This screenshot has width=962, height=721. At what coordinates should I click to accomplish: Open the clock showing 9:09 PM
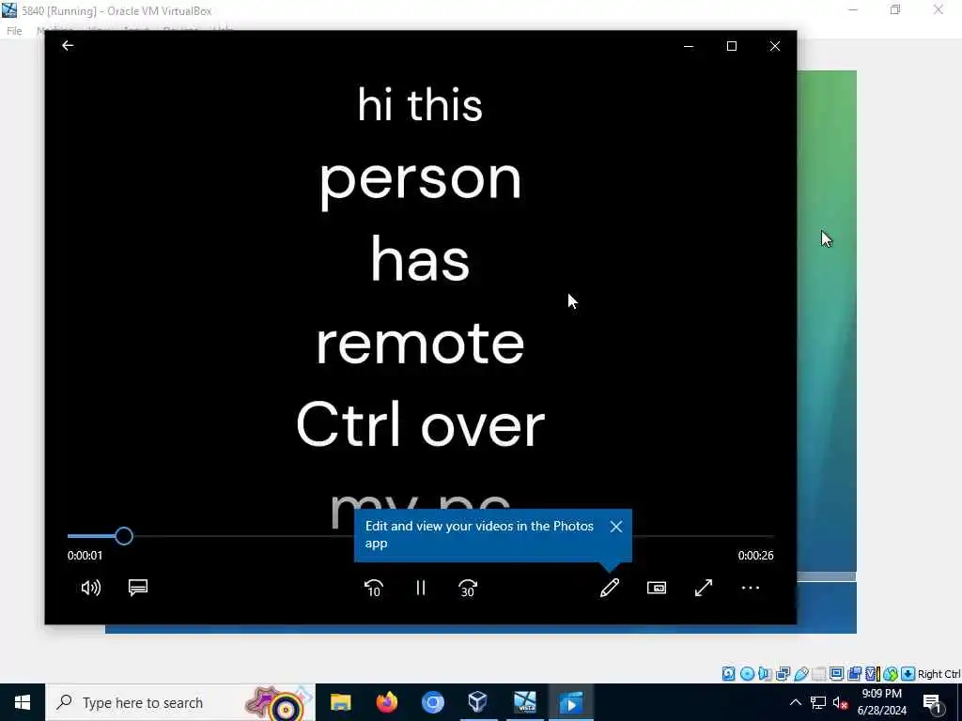pos(882,702)
